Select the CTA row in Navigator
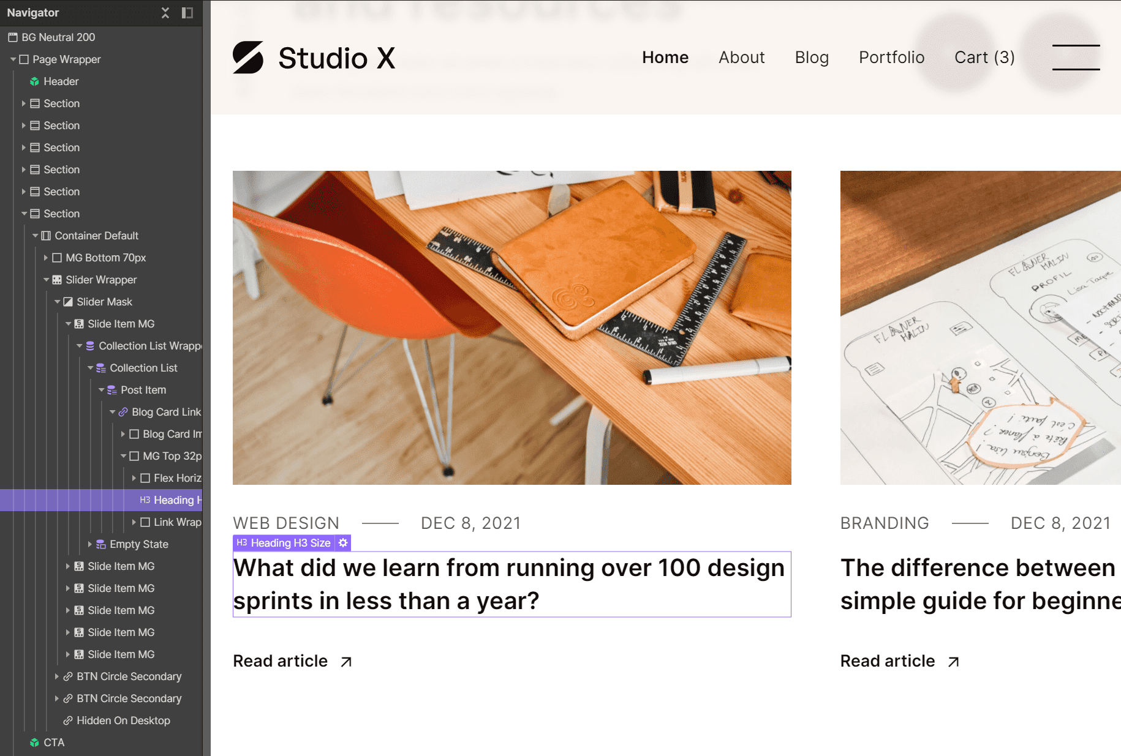1121x756 pixels. 101,743
